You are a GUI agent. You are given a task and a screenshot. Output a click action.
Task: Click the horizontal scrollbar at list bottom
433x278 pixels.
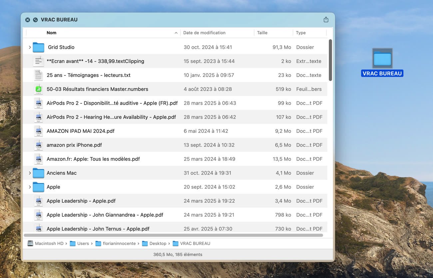pyautogui.click(x=174, y=235)
